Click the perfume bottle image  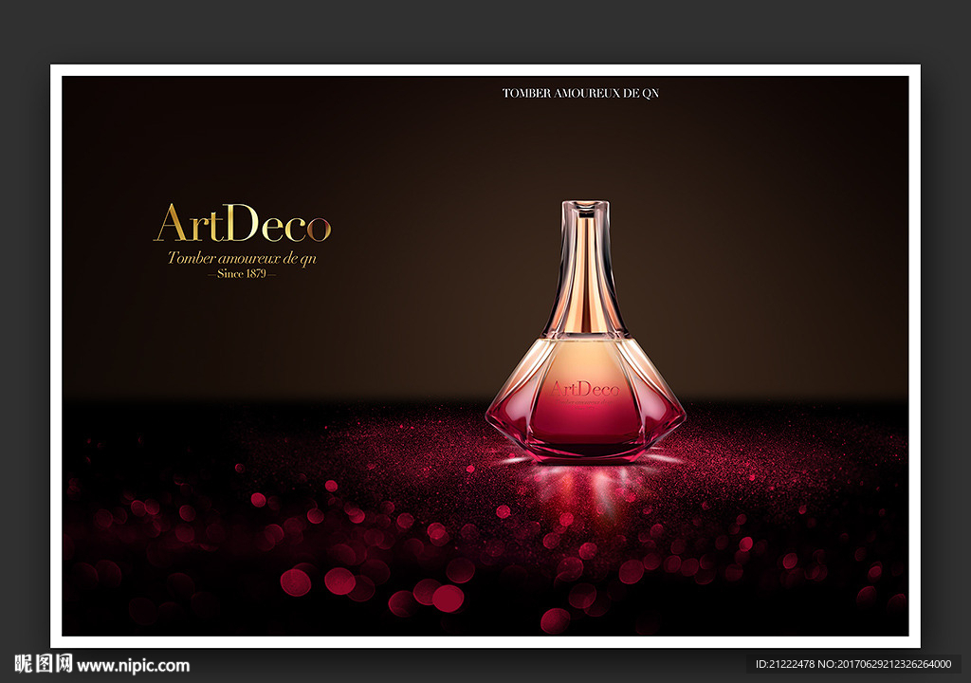pos(585,332)
